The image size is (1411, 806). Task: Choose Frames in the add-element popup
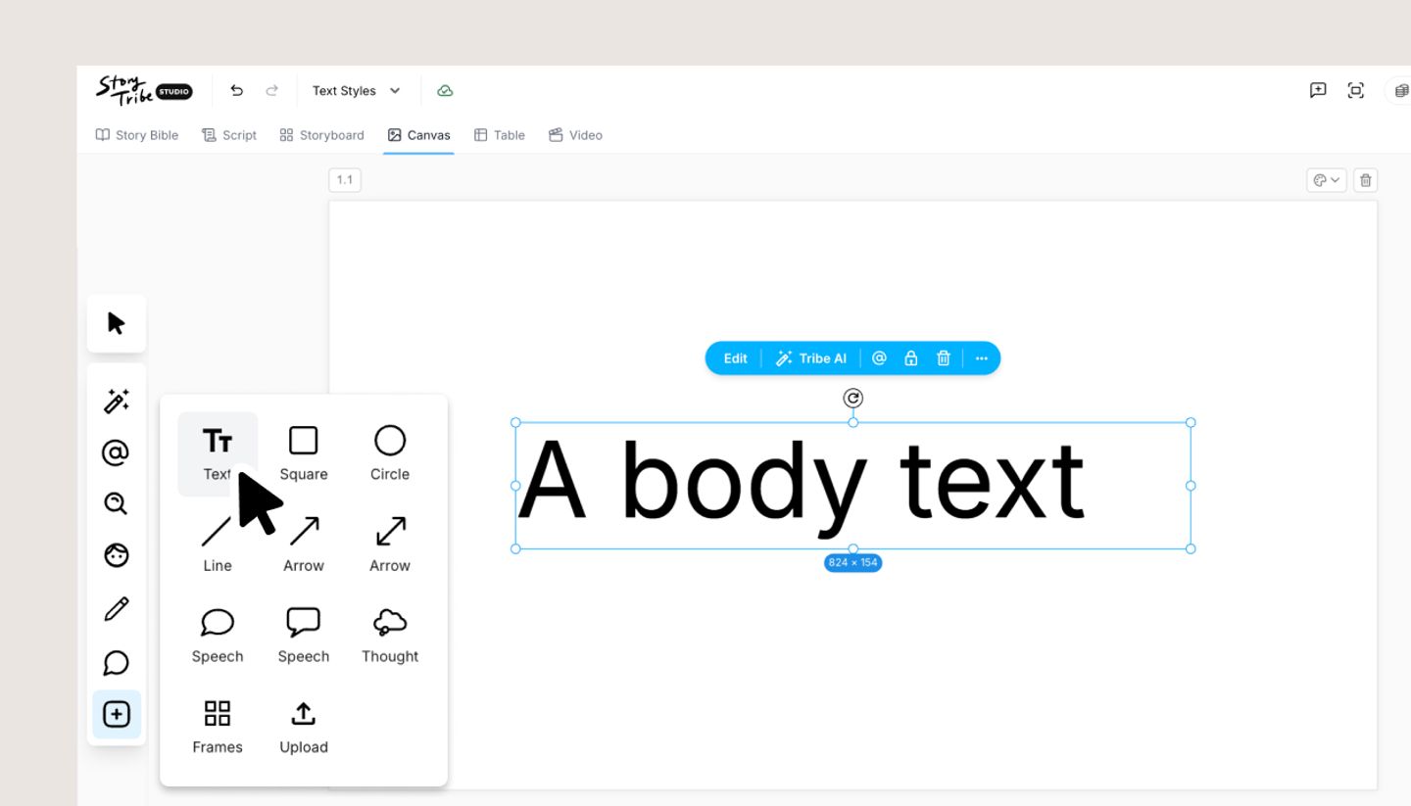click(x=218, y=727)
